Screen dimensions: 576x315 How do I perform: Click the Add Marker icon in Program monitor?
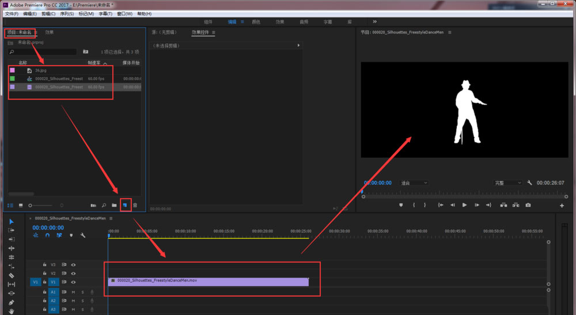coord(401,205)
